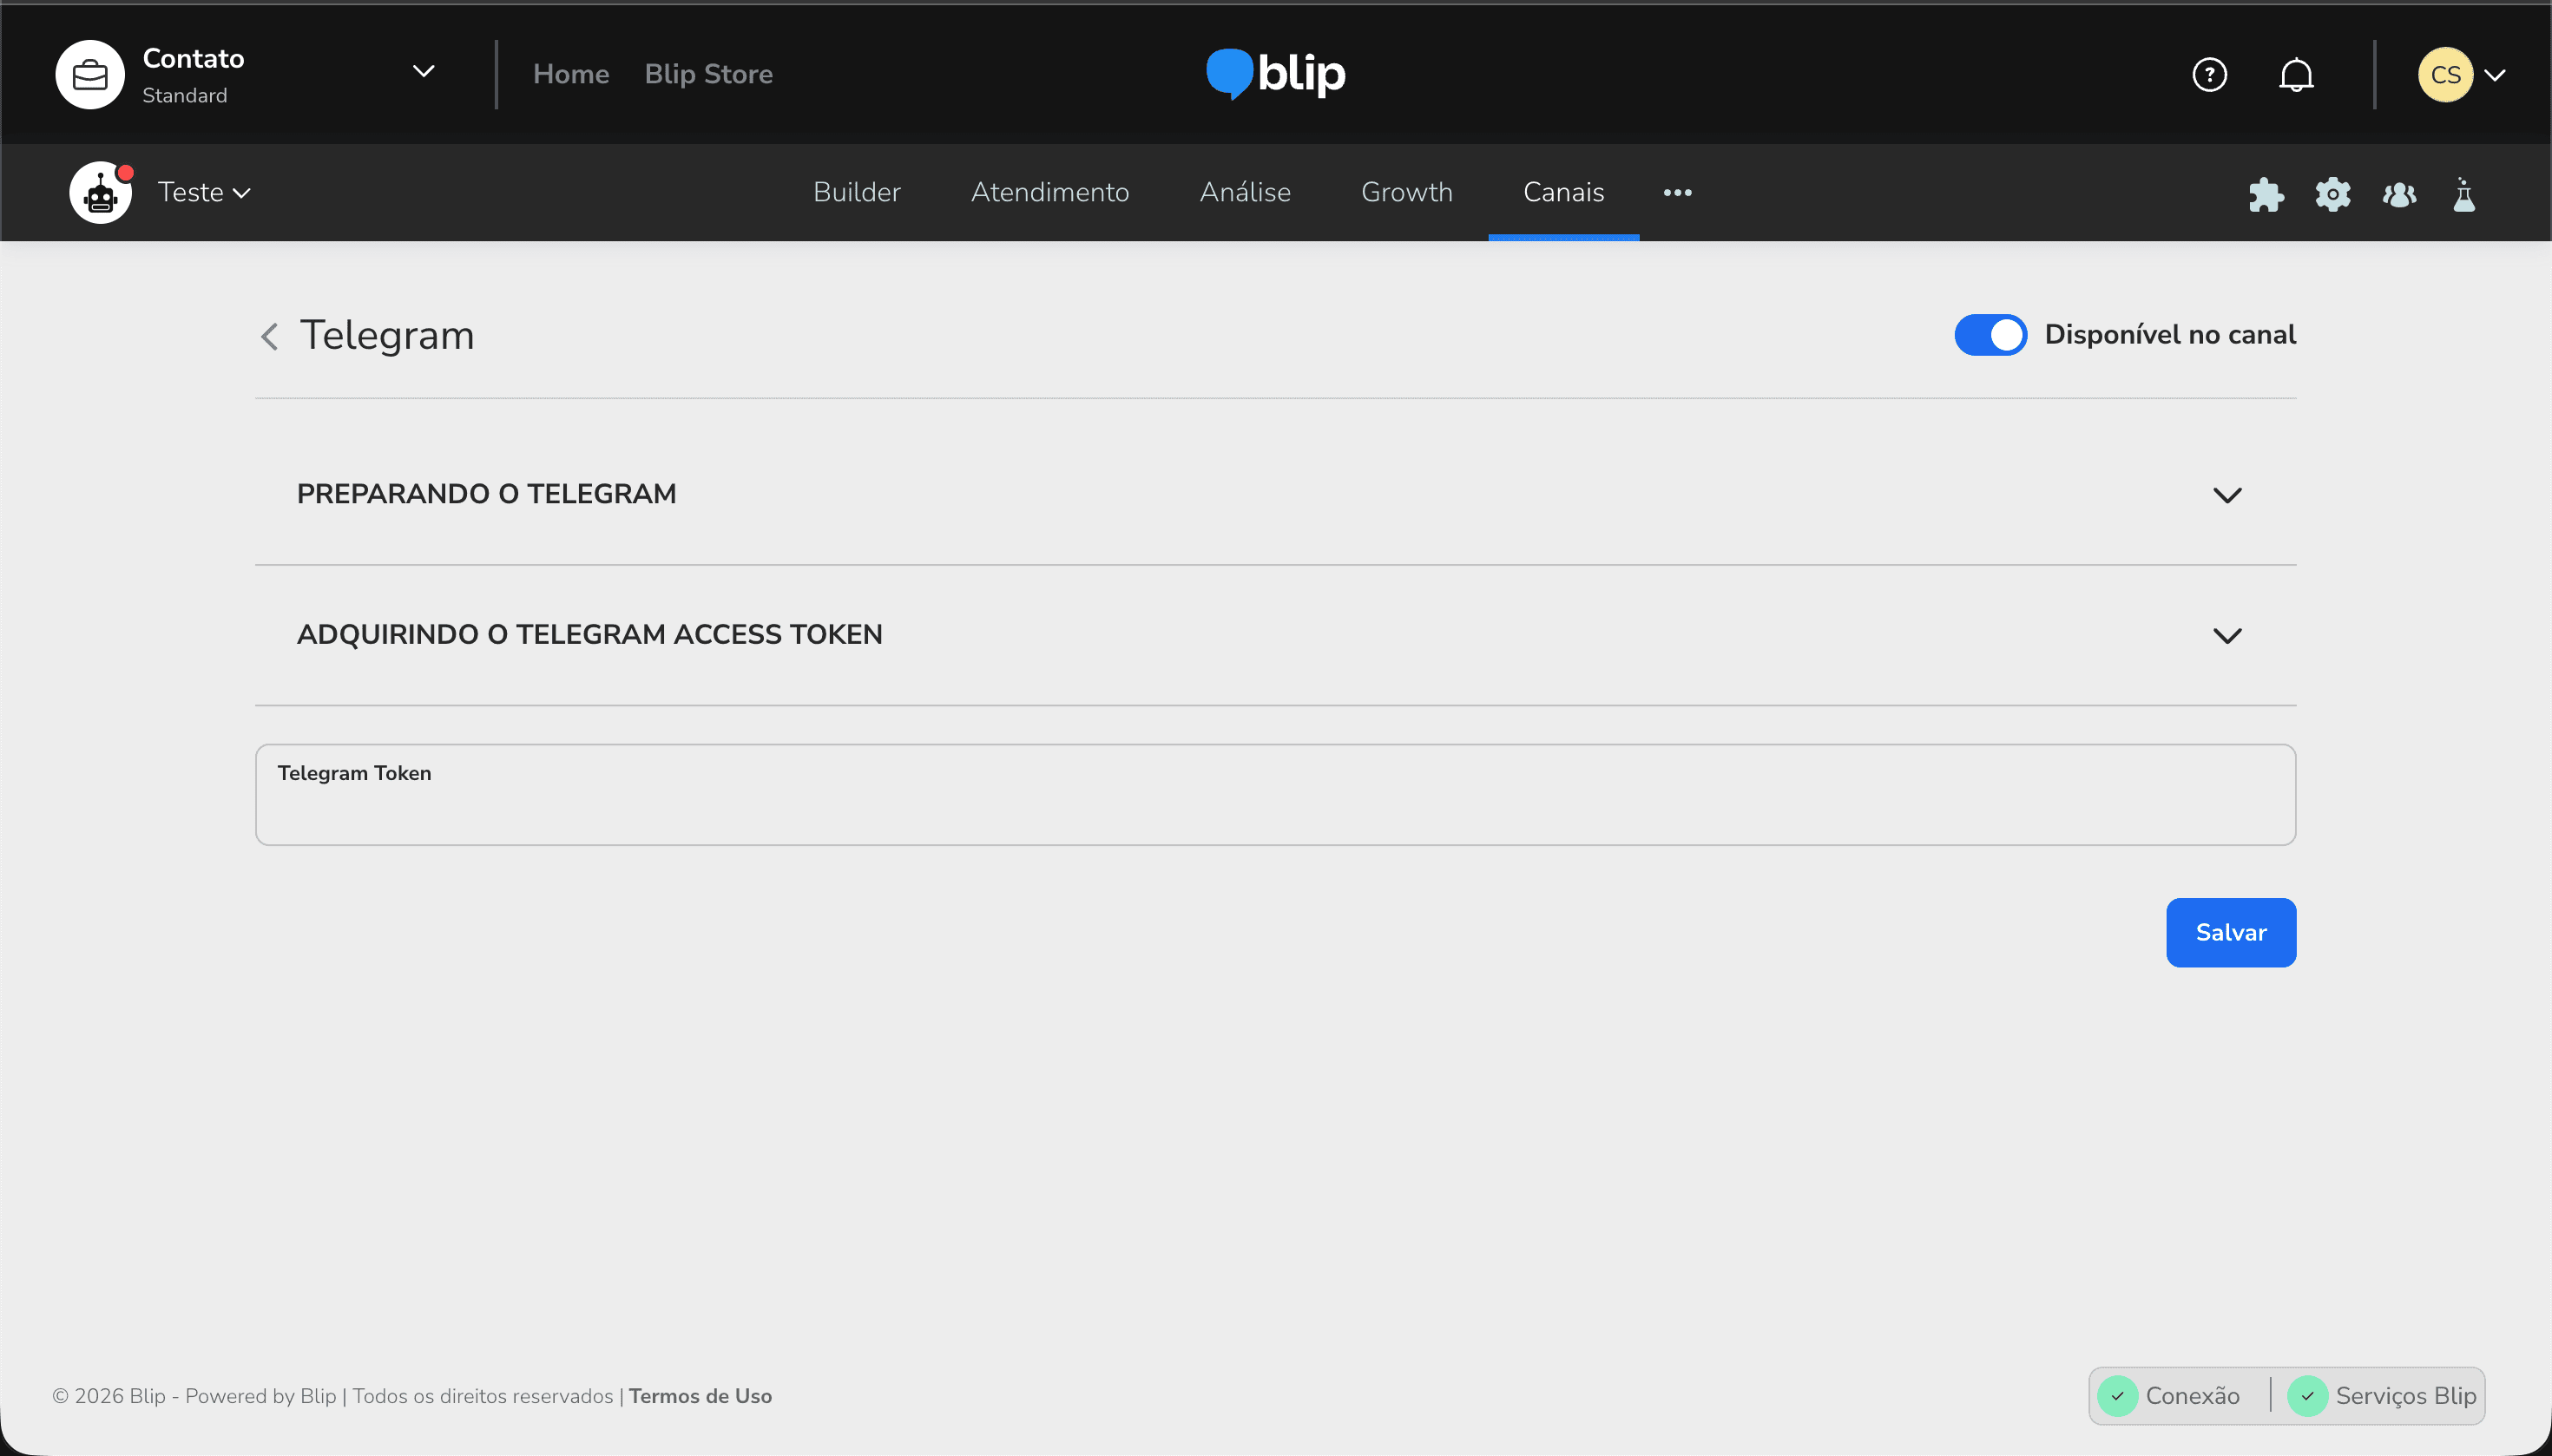Go back with the Telegram back arrow
This screenshot has width=2552, height=1456.
[269, 336]
